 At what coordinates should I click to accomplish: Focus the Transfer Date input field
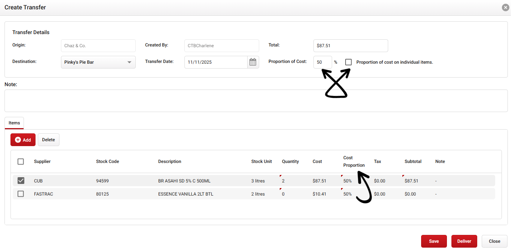click(x=216, y=62)
